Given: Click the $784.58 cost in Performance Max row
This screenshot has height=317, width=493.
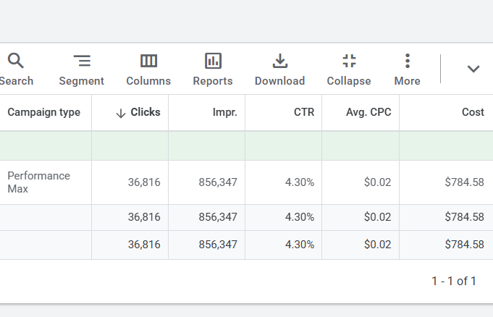Looking at the screenshot, I should pos(464,182).
